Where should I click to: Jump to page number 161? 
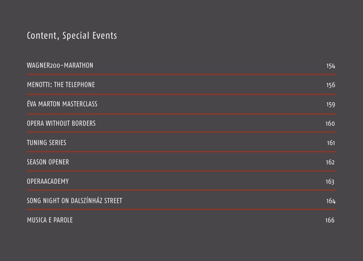(x=331, y=143)
